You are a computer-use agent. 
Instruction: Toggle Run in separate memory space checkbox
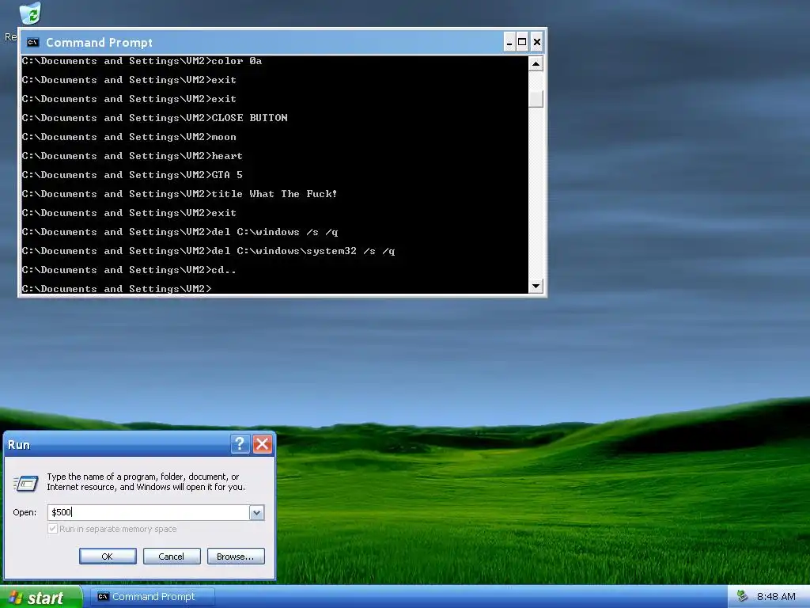52,529
